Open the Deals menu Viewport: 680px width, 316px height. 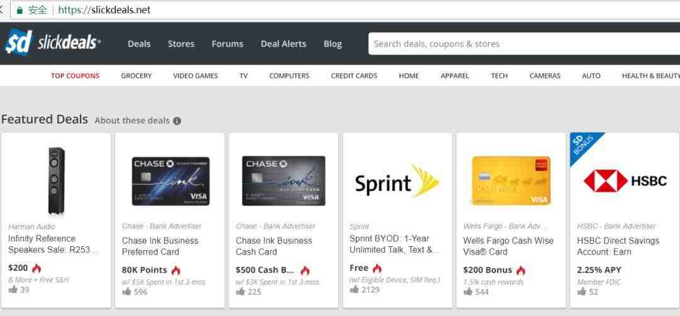(x=139, y=44)
